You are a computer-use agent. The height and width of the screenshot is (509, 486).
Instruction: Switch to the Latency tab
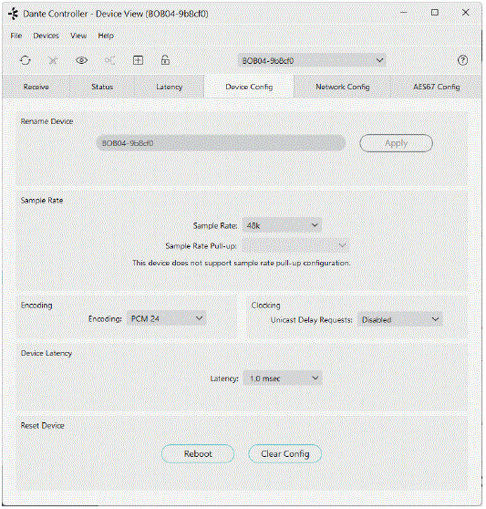(x=169, y=87)
